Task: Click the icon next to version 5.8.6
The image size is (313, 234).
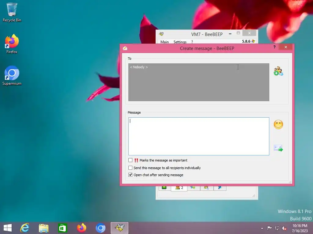Action: click(253, 41)
